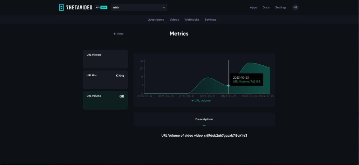
Task: Select the URL Viewers metric card
Action: [105, 59]
